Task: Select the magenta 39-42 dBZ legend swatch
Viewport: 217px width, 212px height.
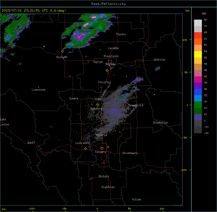Action: (x=198, y=79)
